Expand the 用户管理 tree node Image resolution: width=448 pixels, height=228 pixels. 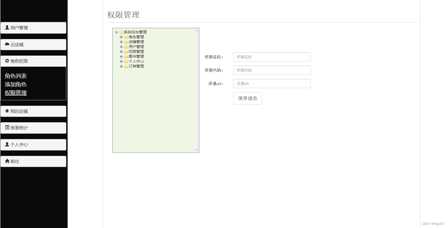(121, 47)
